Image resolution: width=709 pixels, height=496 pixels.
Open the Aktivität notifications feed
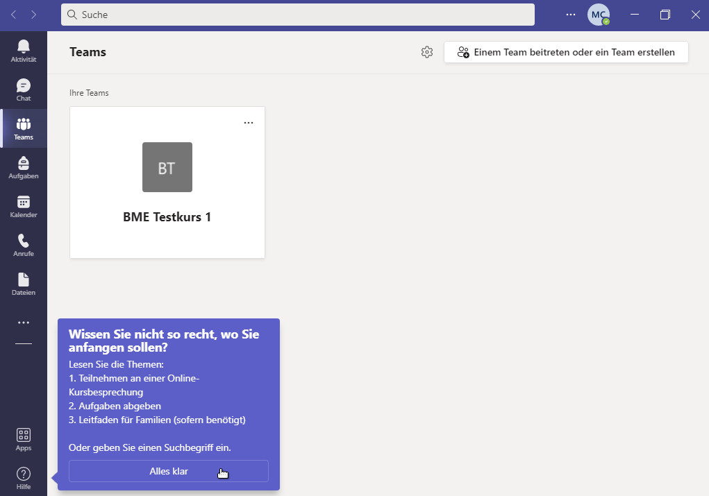tap(24, 51)
